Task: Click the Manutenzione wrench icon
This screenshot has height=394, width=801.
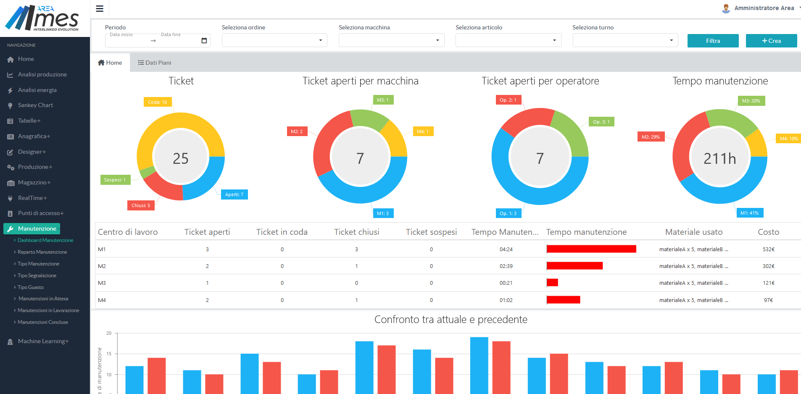Action: (x=11, y=229)
